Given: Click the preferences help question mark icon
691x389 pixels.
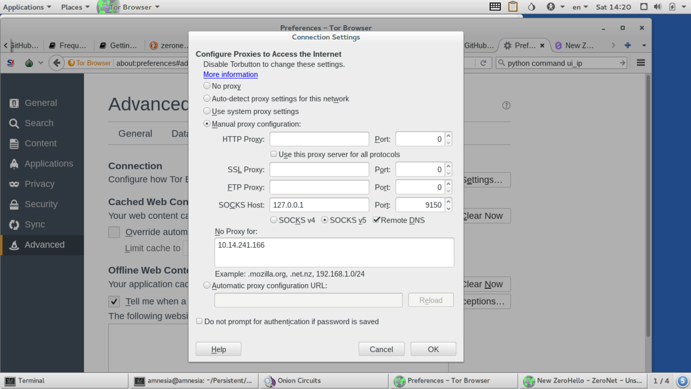Looking at the screenshot, I should (x=506, y=105).
